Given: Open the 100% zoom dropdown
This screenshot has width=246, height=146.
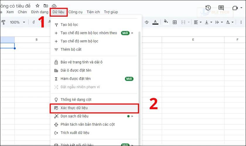Looking at the screenshot, I should point(17,22).
